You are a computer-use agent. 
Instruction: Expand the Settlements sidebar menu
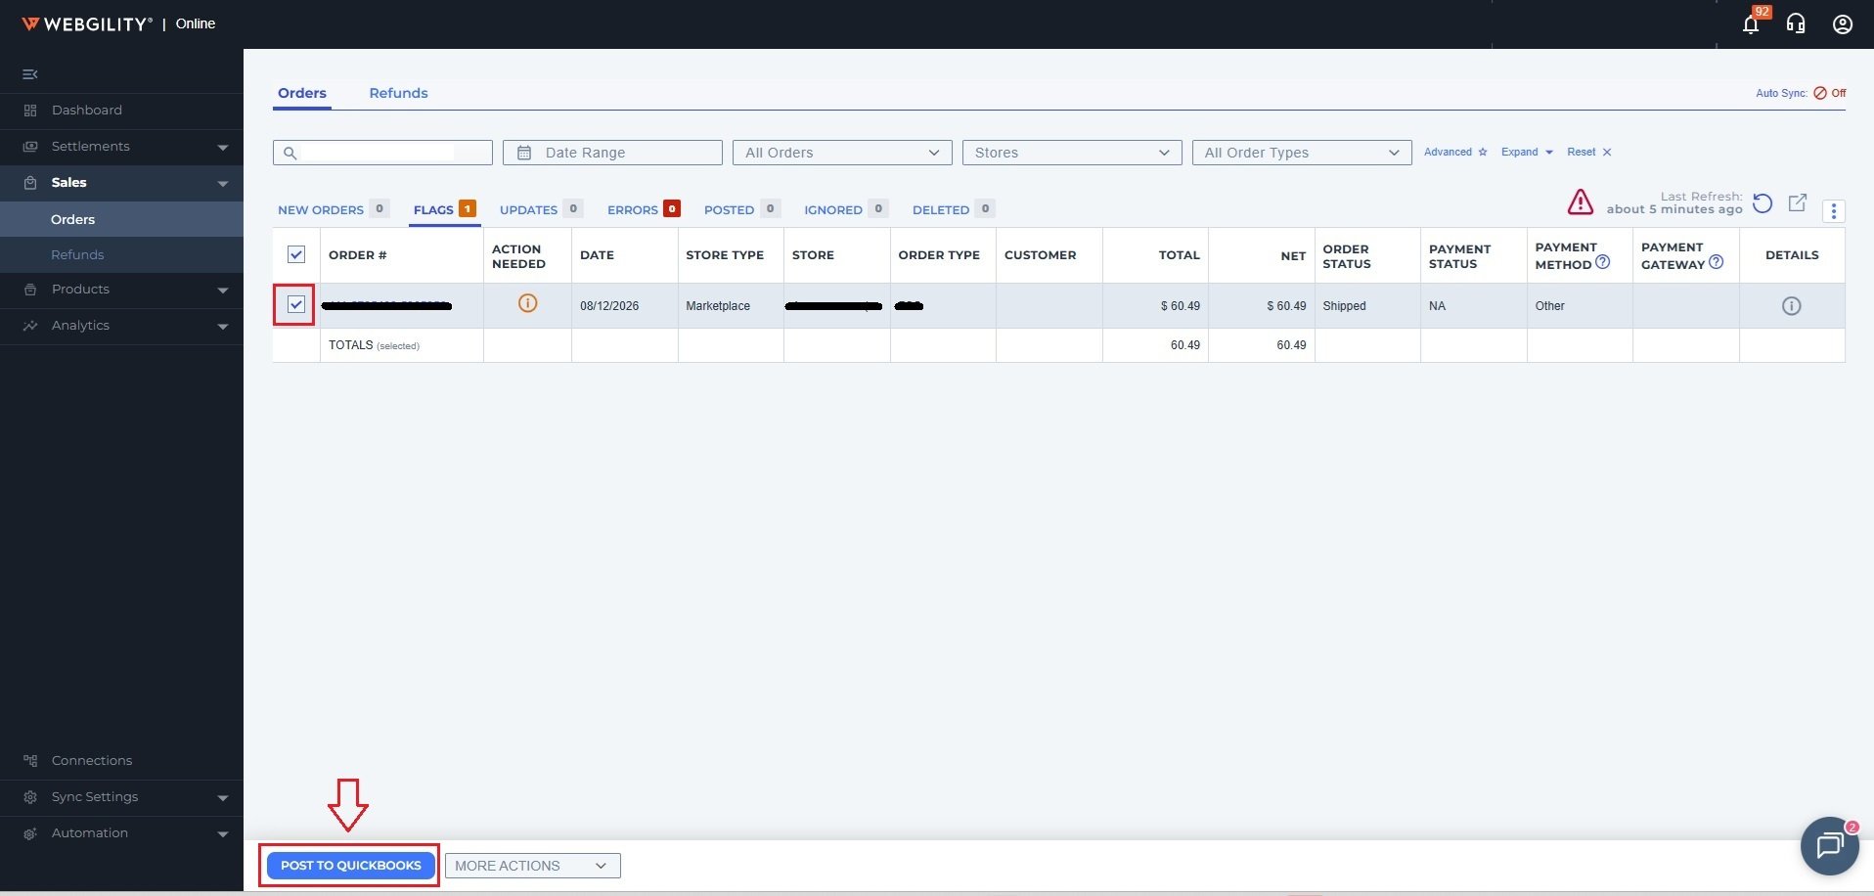tap(223, 148)
